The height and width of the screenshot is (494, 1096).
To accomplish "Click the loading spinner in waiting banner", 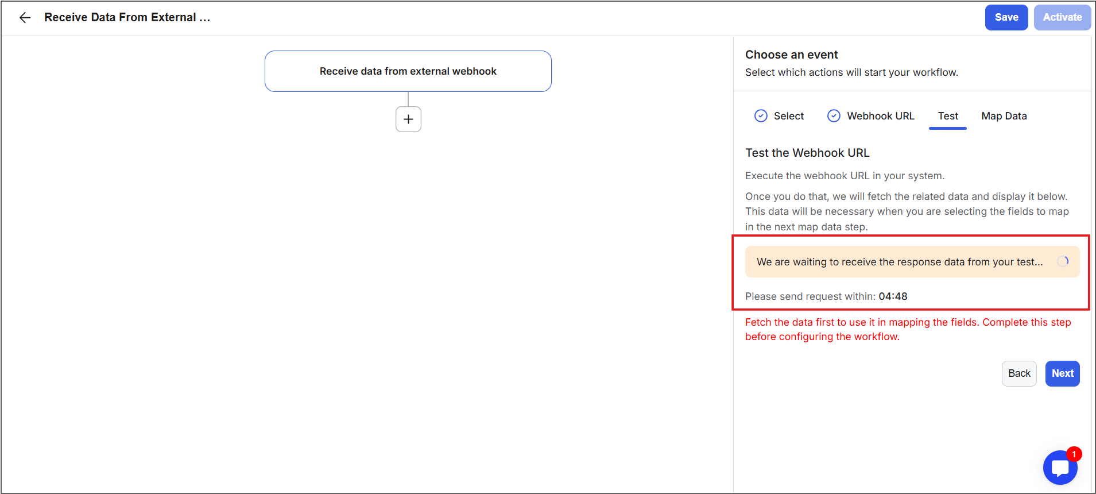I will tap(1063, 261).
